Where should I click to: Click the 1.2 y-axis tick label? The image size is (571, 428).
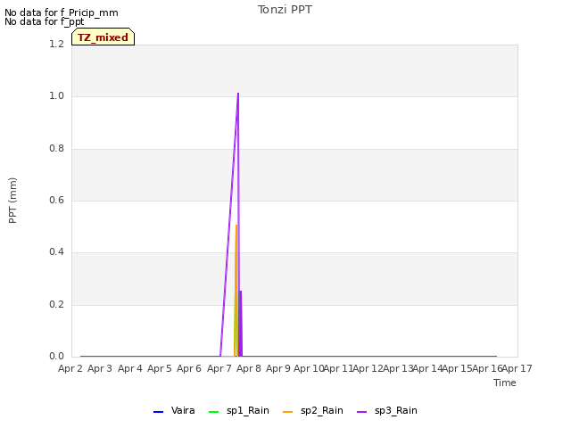(x=56, y=44)
